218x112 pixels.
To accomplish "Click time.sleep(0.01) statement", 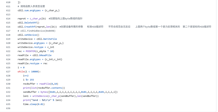I will pos(34,104).
